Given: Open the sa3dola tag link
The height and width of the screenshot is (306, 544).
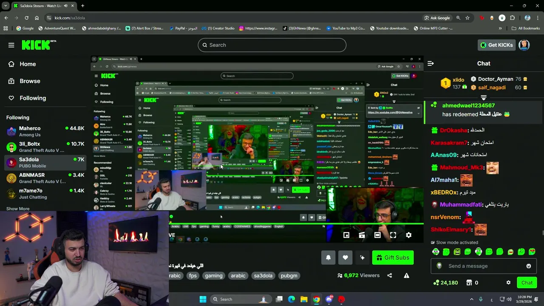Looking at the screenshot, I should [x=263, y=276].
